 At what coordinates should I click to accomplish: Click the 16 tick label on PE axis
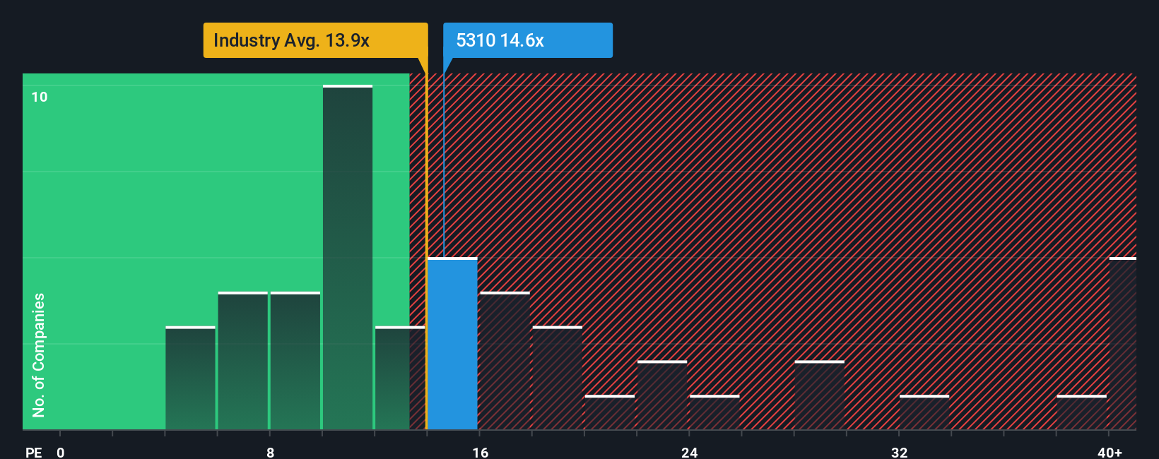480,452
